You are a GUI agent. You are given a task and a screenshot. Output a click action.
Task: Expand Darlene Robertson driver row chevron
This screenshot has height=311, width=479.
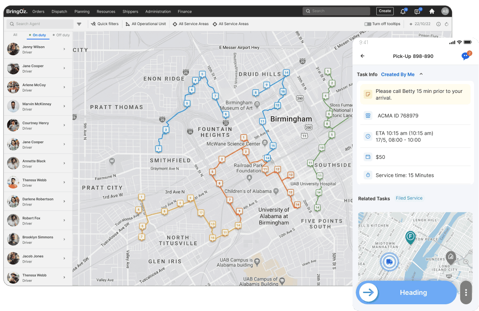64,201
